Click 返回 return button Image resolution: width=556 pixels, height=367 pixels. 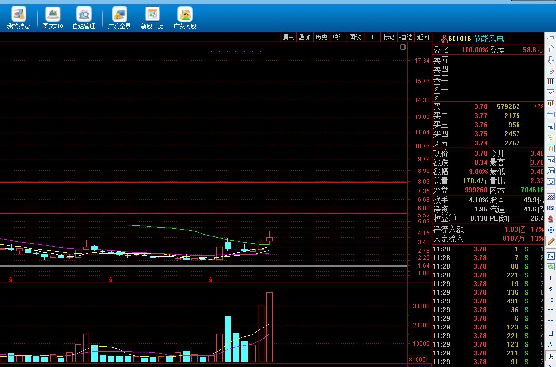pos(423,37)
